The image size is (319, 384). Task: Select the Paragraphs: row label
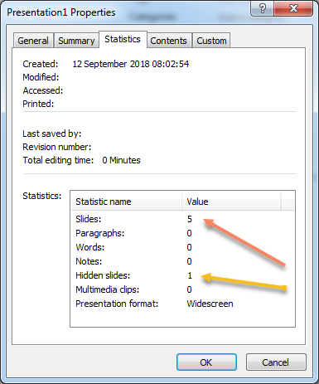point(100,233)
